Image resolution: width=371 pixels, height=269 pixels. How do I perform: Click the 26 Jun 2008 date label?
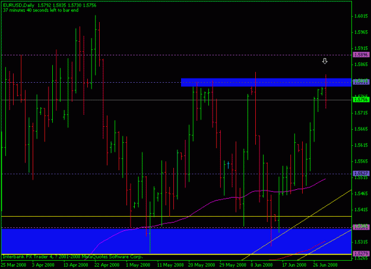click(x=325, y=265)
